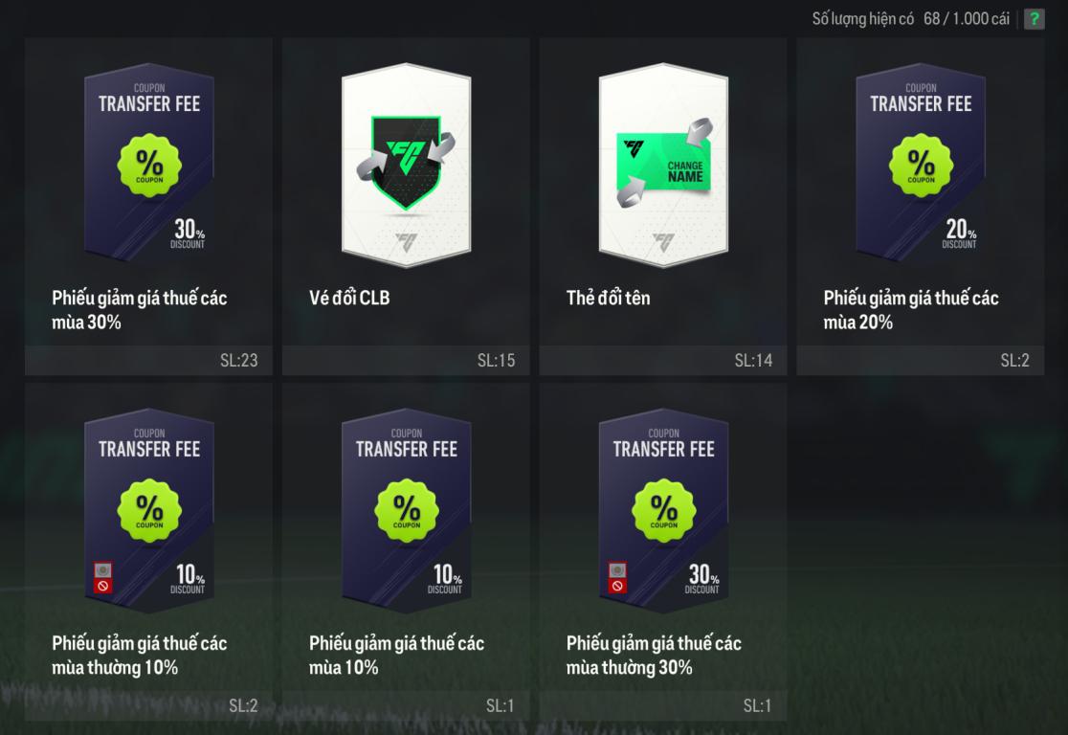Click 'Phiếu giảm giá thuế các mùa thường 10%' label
Image resolution: width=1068 pixels, height=735 pixels.
pyautogui.click(x=140, y=656)
